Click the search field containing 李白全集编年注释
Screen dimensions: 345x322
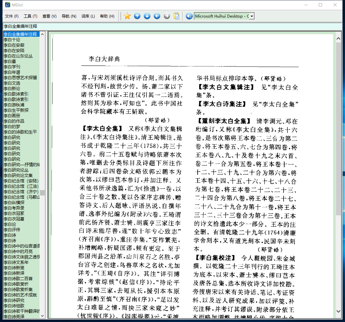tap(172, 27)
